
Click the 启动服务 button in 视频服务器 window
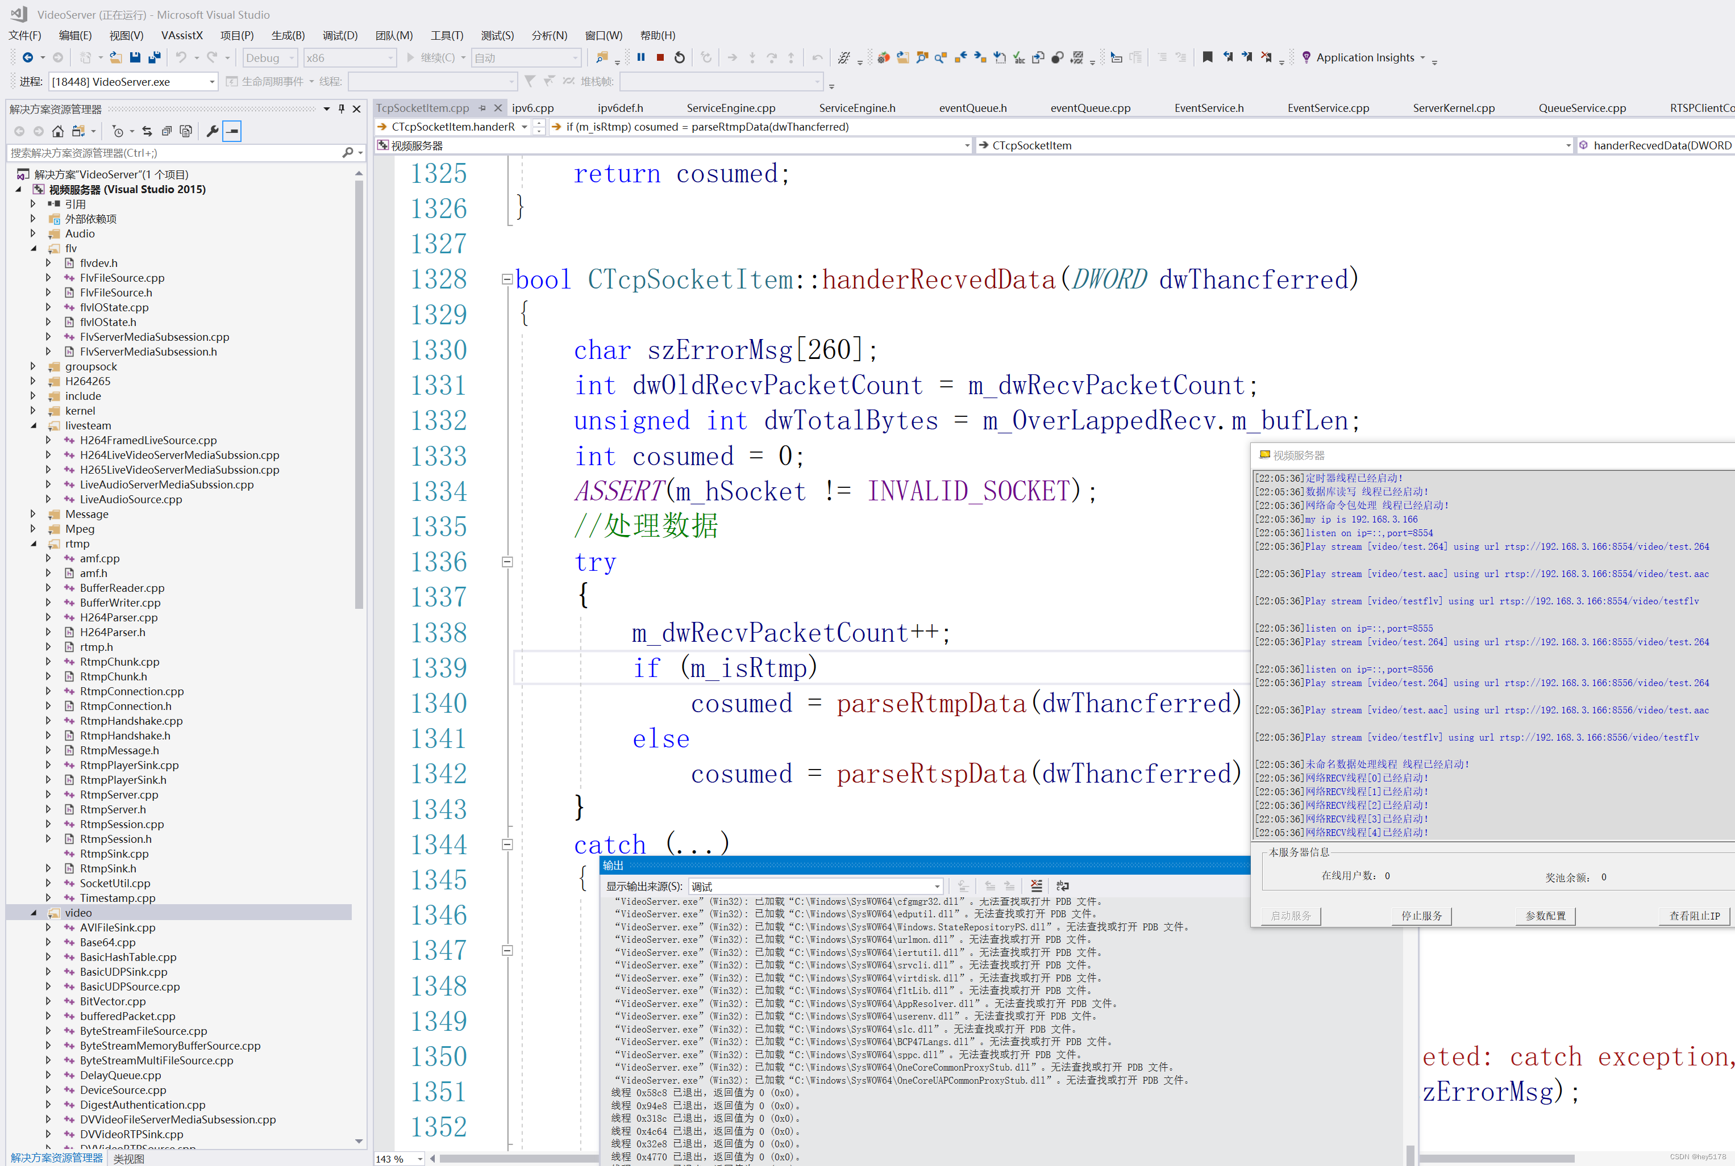tap(1291, 916)
